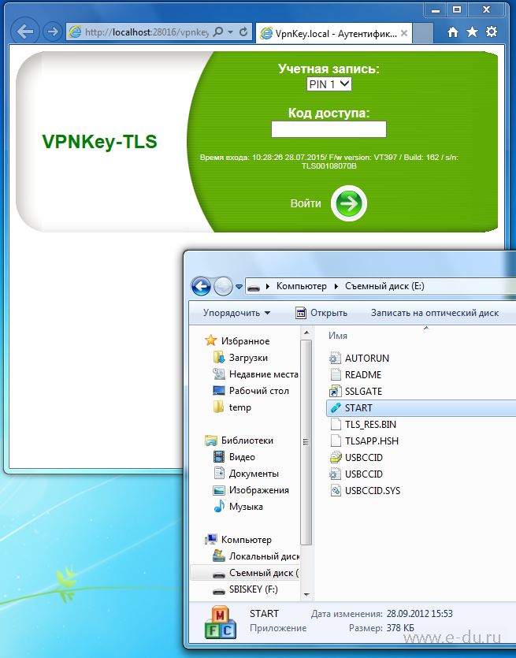Sort by Имя column header

click(x=338, y=336)
